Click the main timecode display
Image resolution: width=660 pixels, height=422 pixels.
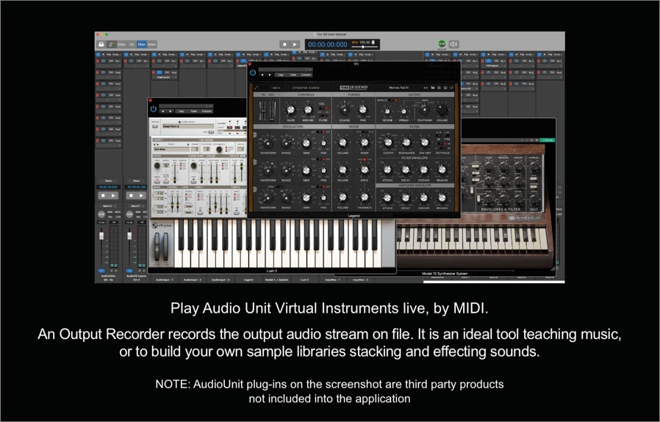click(x=327, y=44)
